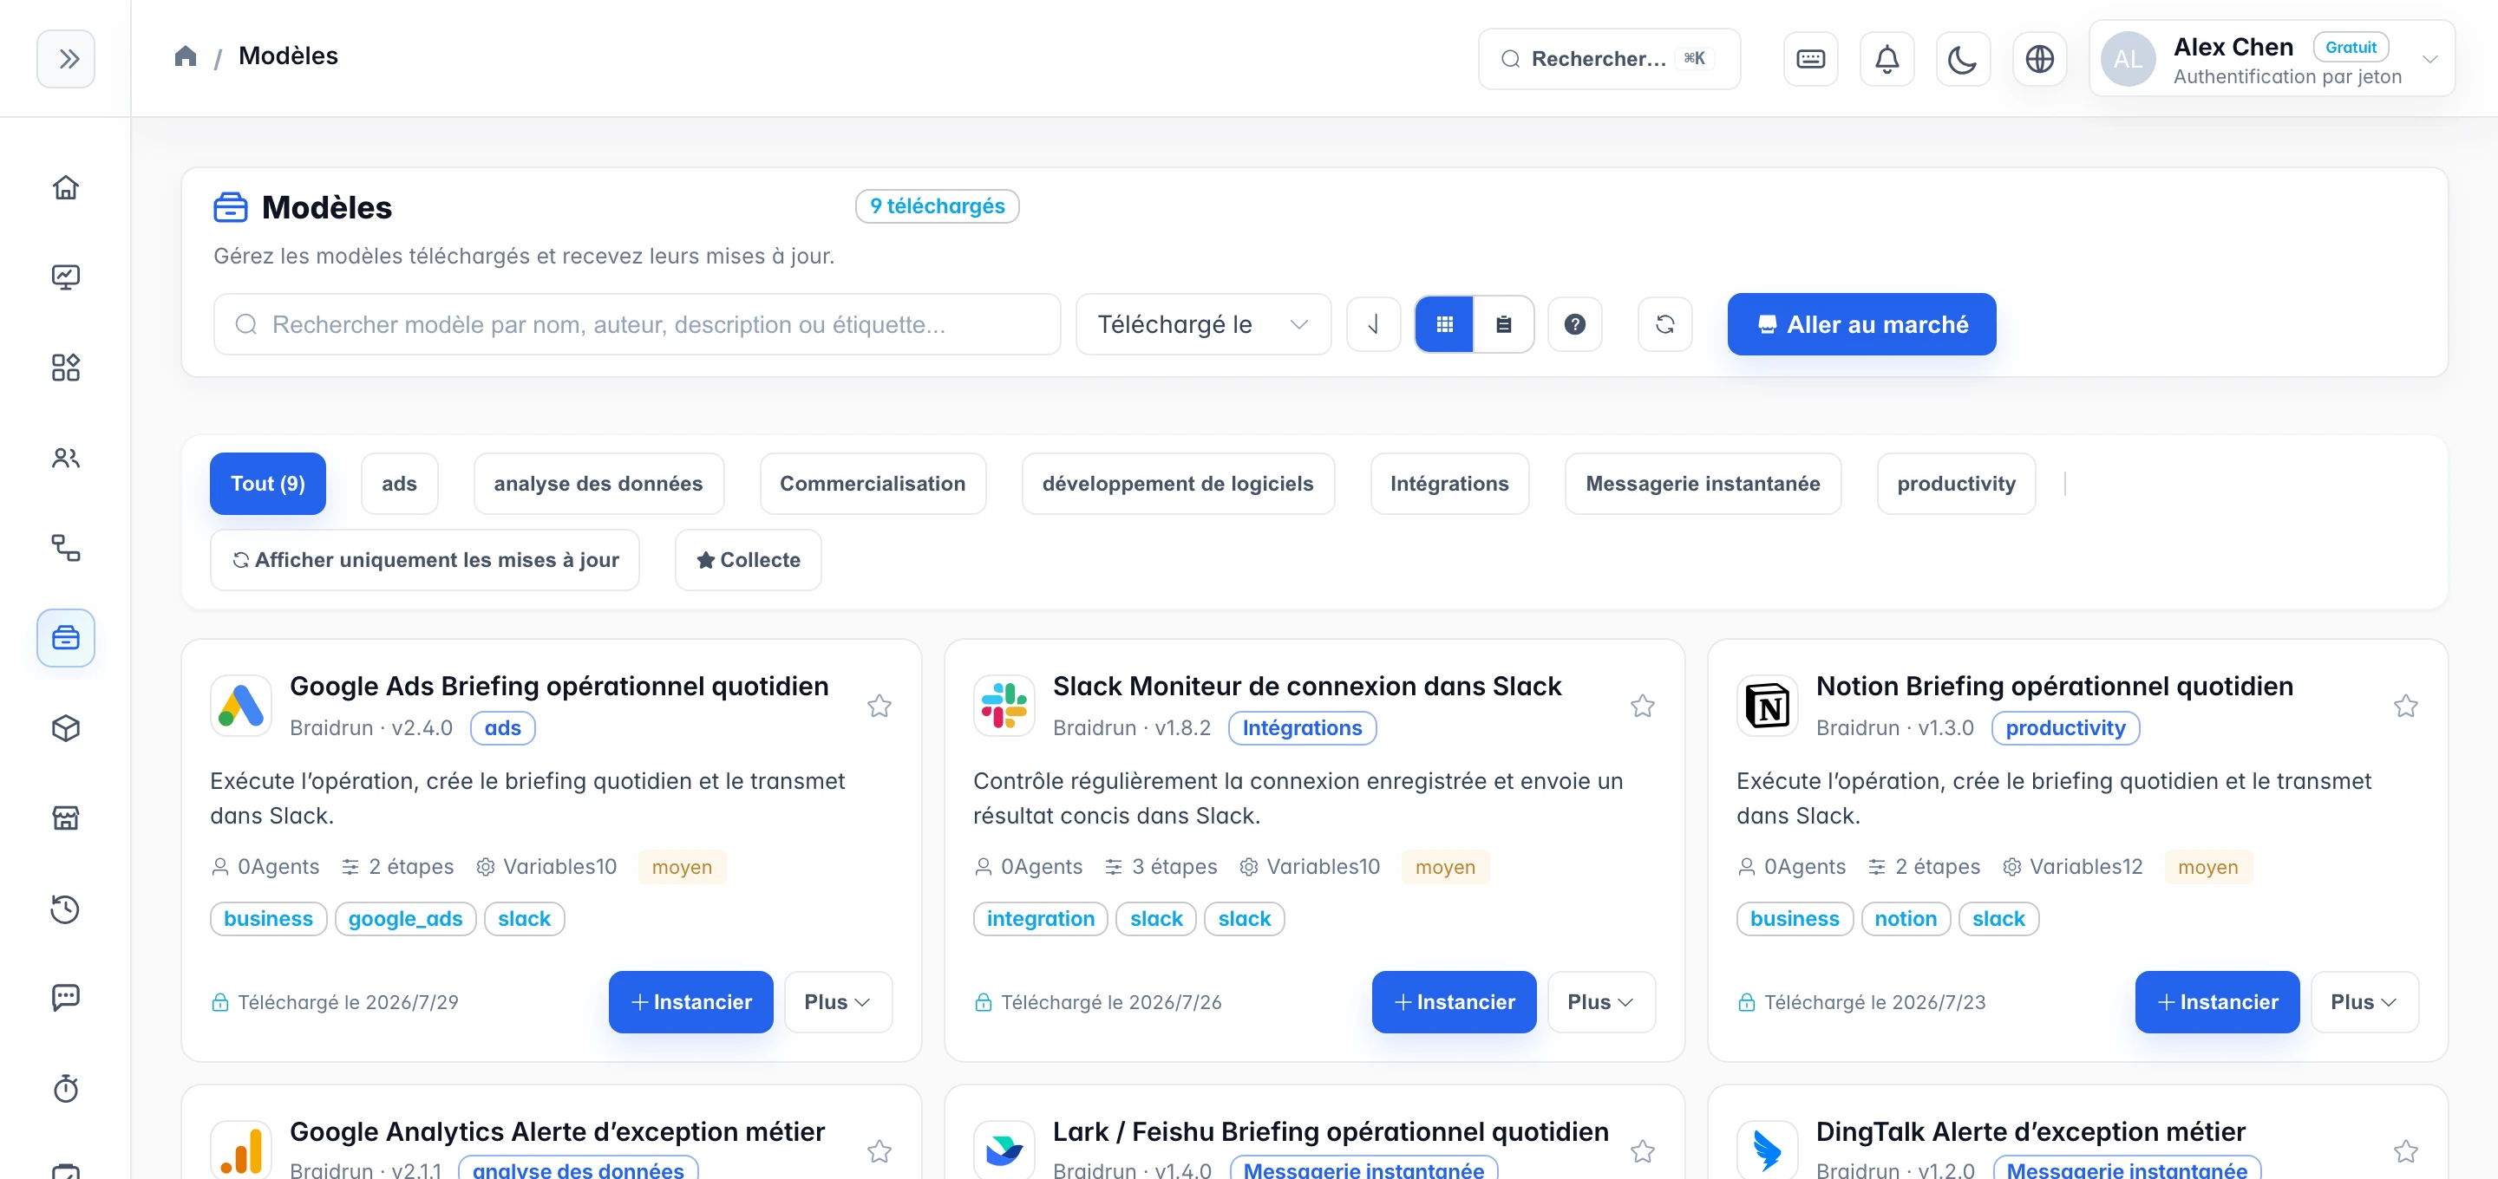
Task: Click 'Aller au marché' button
Action: point(1860,325)
